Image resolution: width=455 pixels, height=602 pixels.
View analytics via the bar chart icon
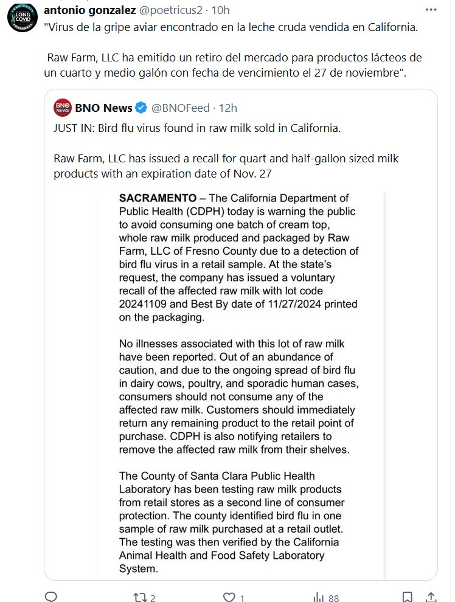pyautogui.click(x=318, y=597)
